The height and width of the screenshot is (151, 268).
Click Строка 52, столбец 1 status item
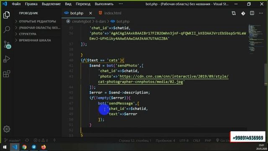tap(135, 141)
